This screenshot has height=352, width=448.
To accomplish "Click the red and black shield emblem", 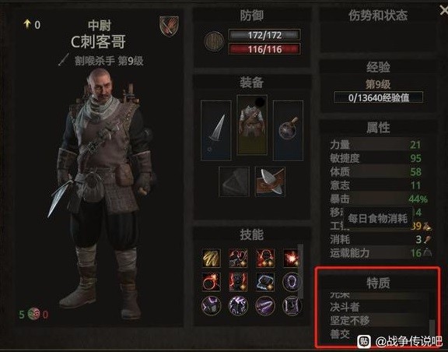I will pos(169,26).
